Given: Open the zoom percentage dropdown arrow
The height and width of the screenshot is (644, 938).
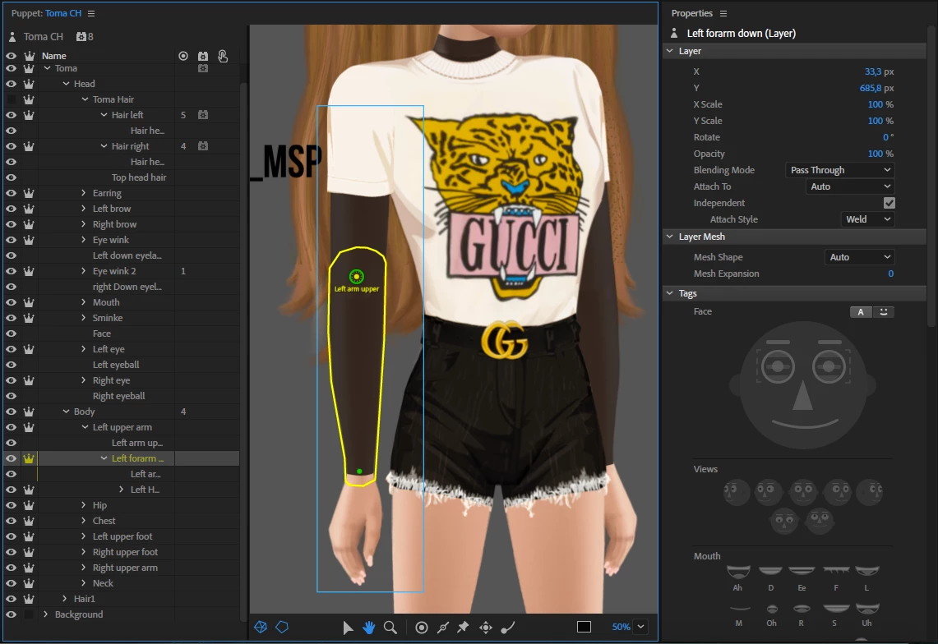Looking at the screenshot, I should coord(640,627).
